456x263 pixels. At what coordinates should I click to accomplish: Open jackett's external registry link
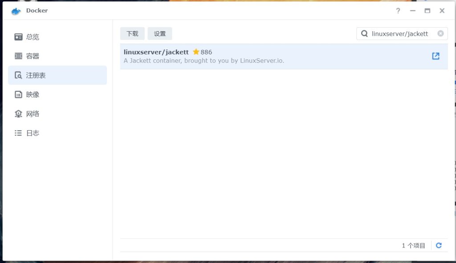436,56
